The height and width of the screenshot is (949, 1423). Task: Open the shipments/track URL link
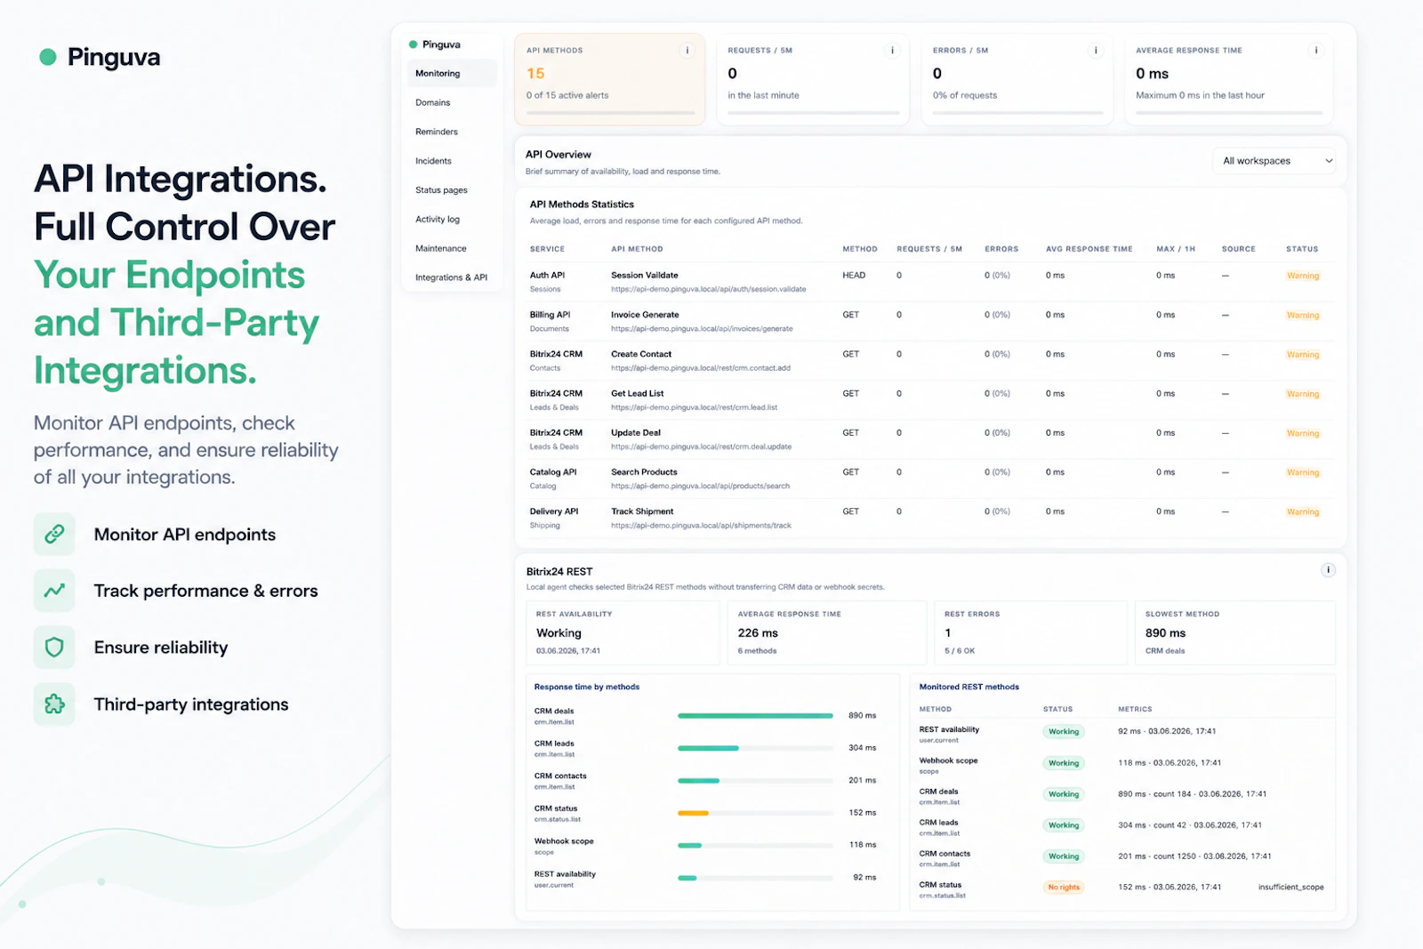click(701, 526)
